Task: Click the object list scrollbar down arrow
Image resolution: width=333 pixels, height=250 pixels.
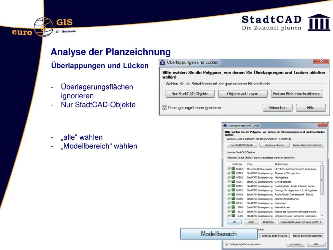Action: 322,216
